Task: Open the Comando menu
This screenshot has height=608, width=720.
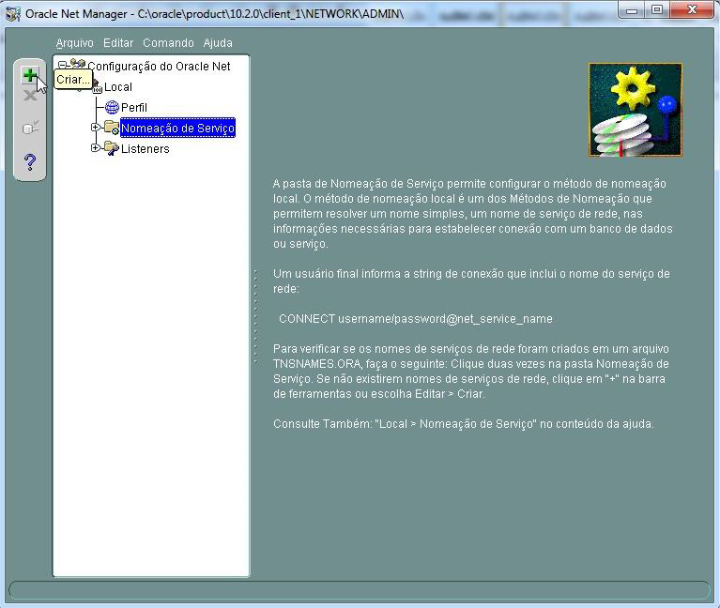Action: [x=168, y=42]
